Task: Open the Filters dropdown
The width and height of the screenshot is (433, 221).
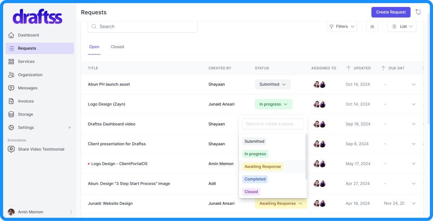Action: pyautogui.click(x=342, y=26)
